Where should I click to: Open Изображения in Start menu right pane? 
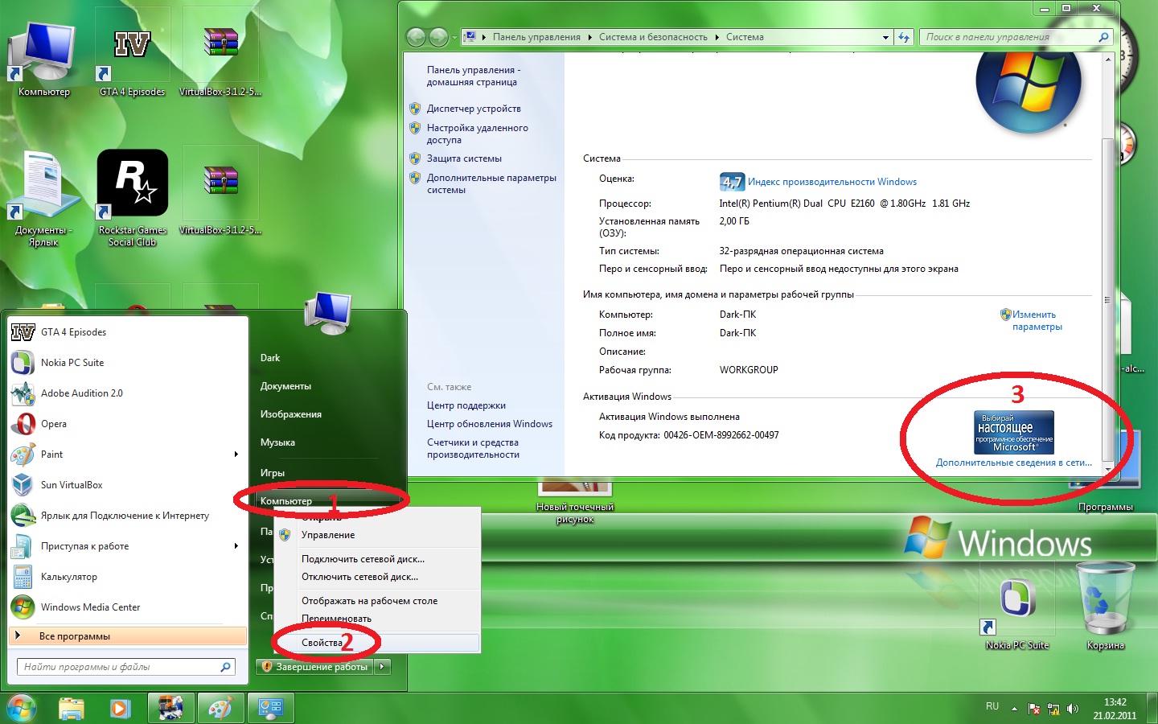[291, 414]
